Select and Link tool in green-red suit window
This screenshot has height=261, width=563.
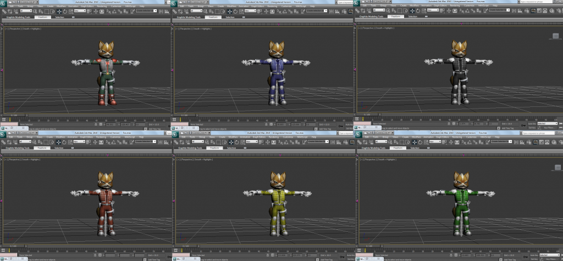click(4, 11)
